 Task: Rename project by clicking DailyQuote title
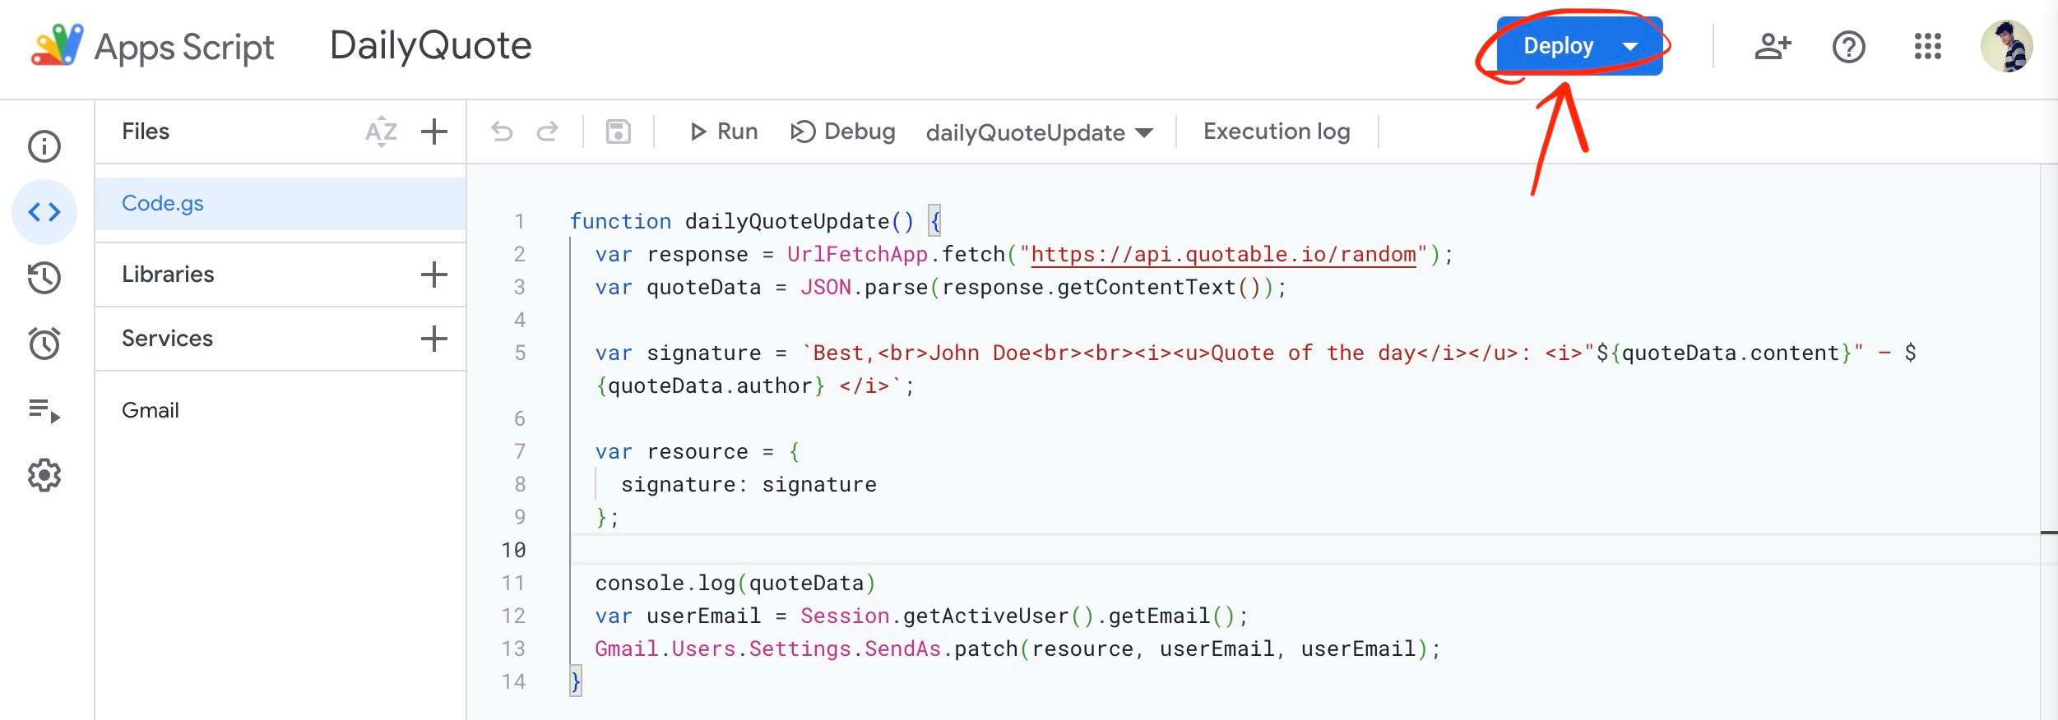pos(431,45)
